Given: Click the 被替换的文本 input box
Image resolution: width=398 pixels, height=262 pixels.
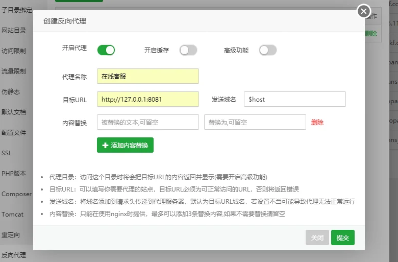Looking at the screenshot, I should [x=148, y=122].
